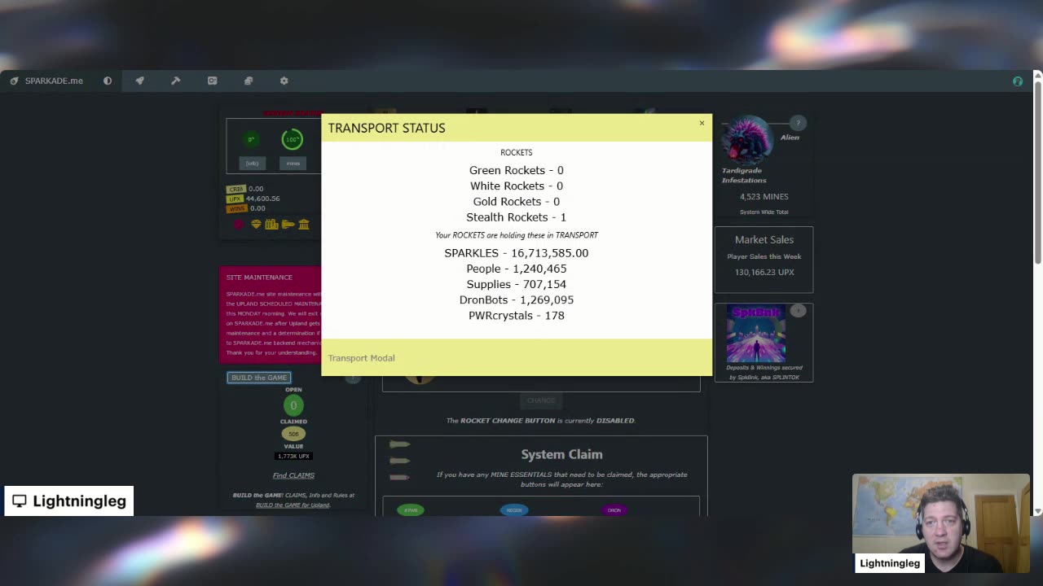Image resolution: width=1043 pixels, height=586 pixels.
Task: Click the help icon on SpkBnk card
Action: [798, 311]
